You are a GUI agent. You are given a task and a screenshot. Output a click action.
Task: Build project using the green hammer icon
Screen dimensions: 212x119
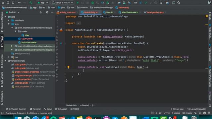[31, 3]
